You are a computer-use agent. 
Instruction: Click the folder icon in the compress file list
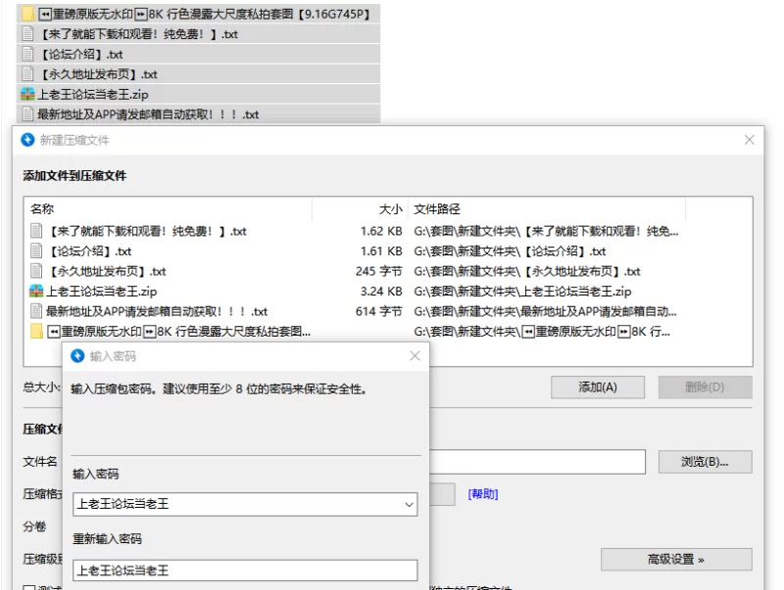tap(37, 332)
